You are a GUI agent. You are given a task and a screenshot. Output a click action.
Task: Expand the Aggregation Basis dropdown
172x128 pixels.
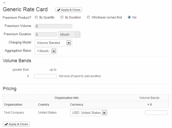(x=46, y=51)
